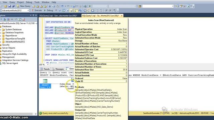Open the 100 % zoom dropdown

(48, 65)
